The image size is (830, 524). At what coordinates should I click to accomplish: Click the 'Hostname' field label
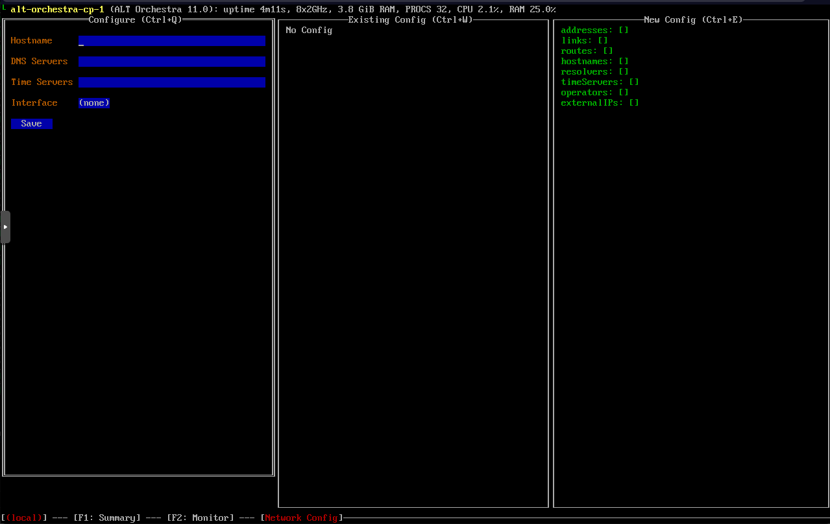pos(31,41)
